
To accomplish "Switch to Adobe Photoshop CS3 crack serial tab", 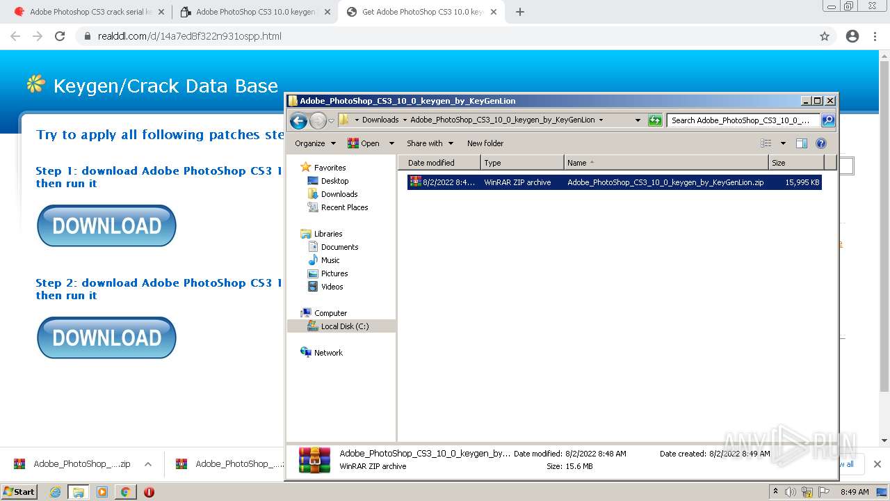I will (x=90, y=12).
